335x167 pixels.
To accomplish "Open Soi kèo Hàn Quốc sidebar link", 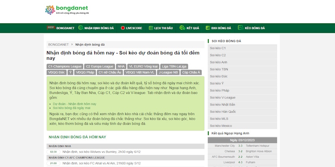I will [x=242, y=111].
